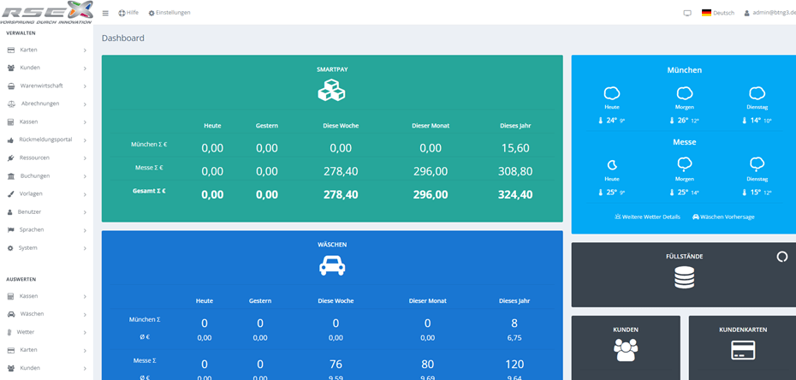This screenshot has width=796, height=380.
Task: Click Kassen calculator icon under Verwalten
Action: pyautogui.click(x=10, y=122)
